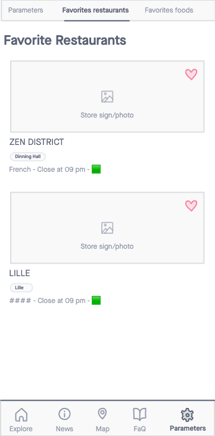Open the LILLE restaurant title
Screen dimensions: 215x436
tap(20, 273)
